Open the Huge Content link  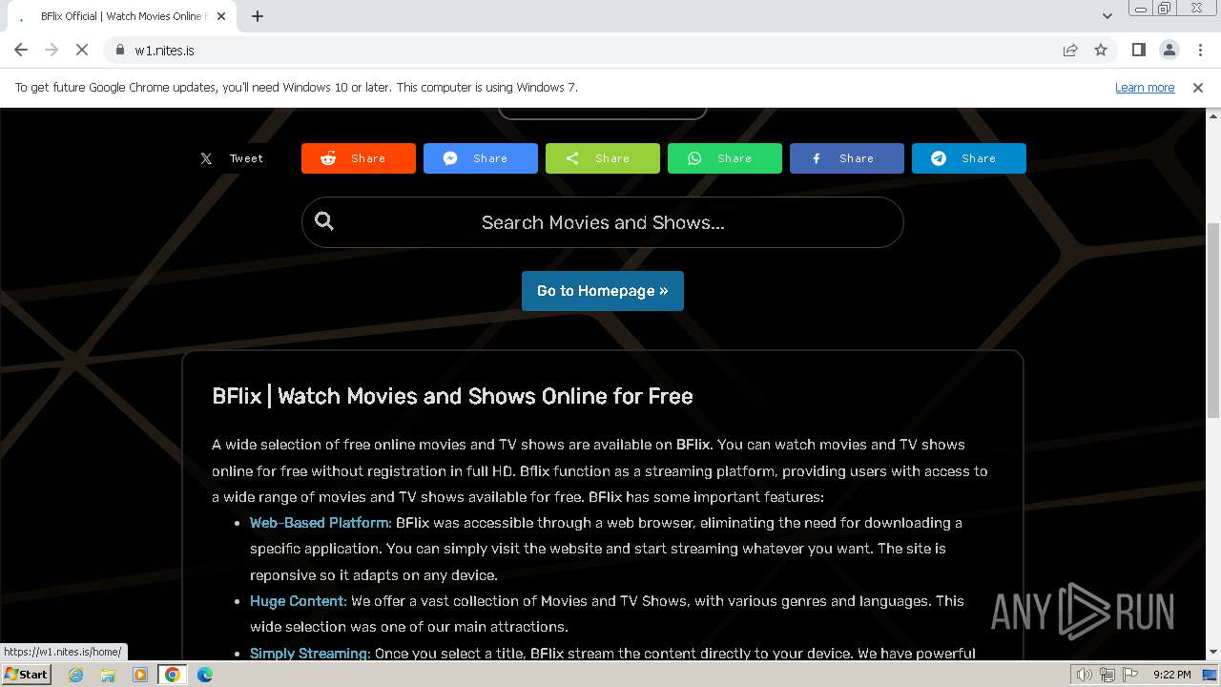point(299,601)
